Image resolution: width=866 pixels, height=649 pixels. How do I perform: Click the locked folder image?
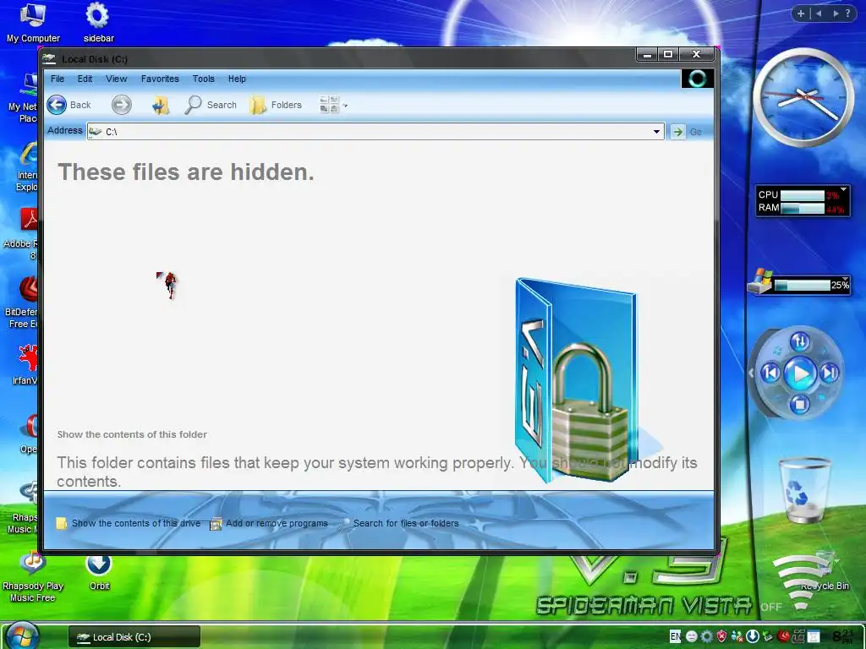pos(577,381)
